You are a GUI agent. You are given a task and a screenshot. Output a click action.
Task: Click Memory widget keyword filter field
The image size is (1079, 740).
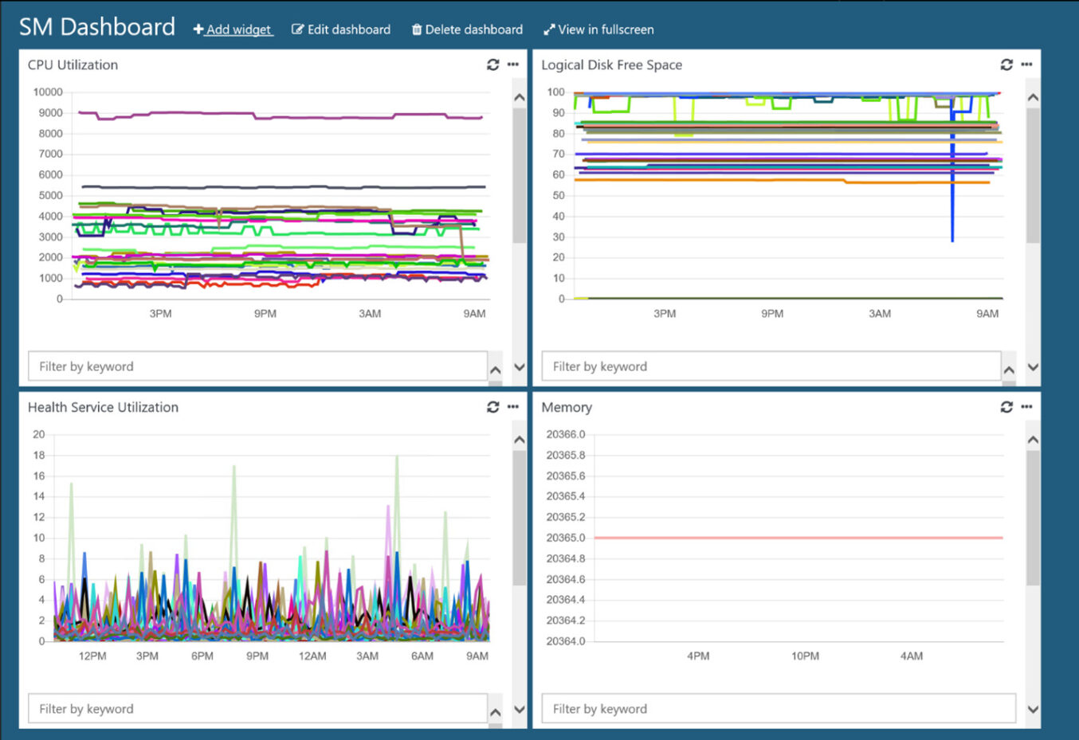point(778,709)
